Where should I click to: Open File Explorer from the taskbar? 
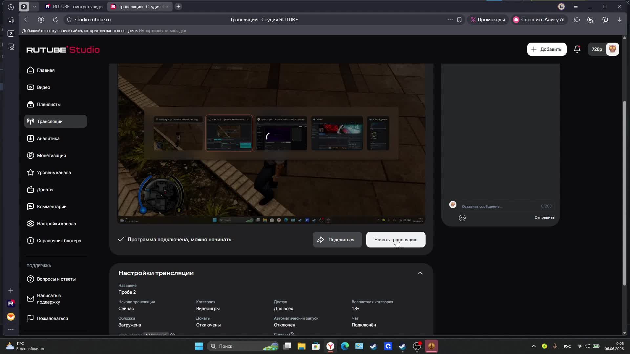(x=302, y=346)
